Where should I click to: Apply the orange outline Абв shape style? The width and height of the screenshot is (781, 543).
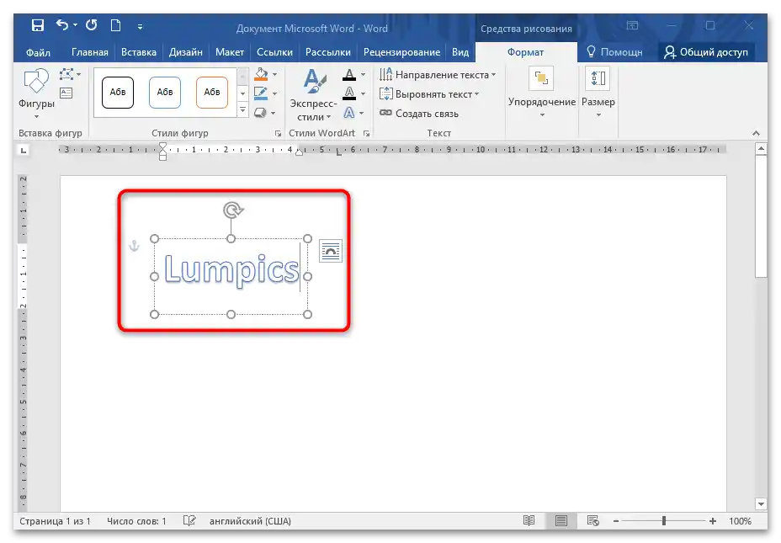tap(212, 92)
